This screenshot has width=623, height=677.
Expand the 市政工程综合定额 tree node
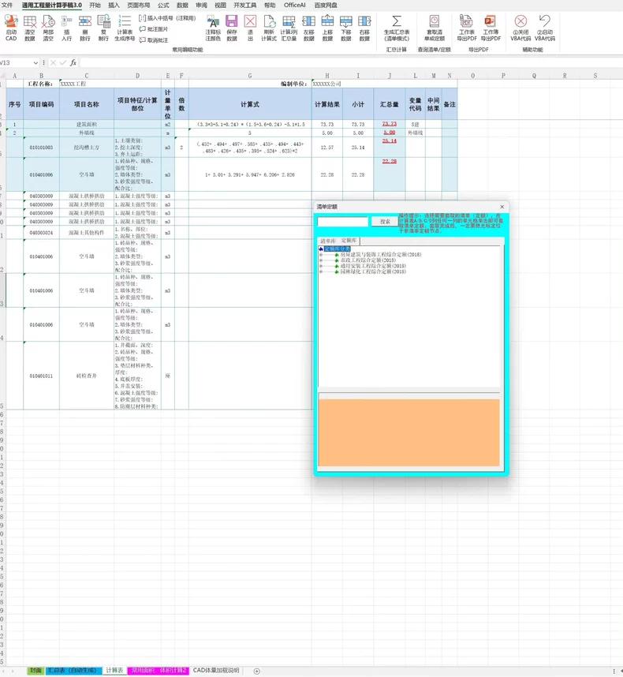[x=321, y=260]
